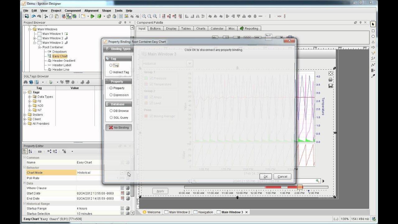Select the Indirect Tag radio button
This screenshot has height=224, width=398.
(111, 72)
